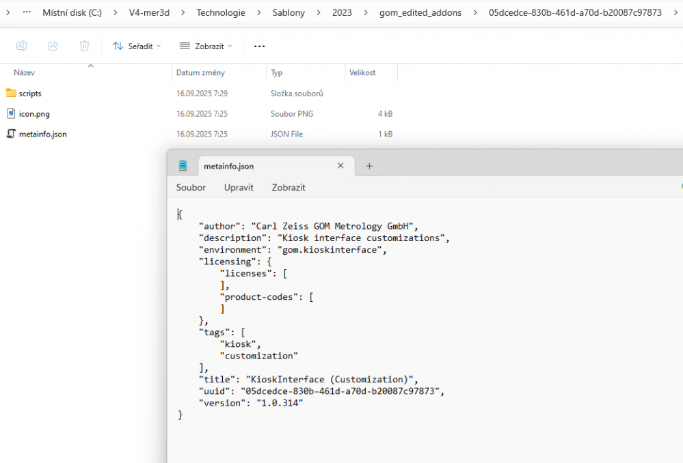The height and width of the screenshot is (463, 683).
Task: Open the Seřadit sort dropdown
Action: (x=136, y=46)
